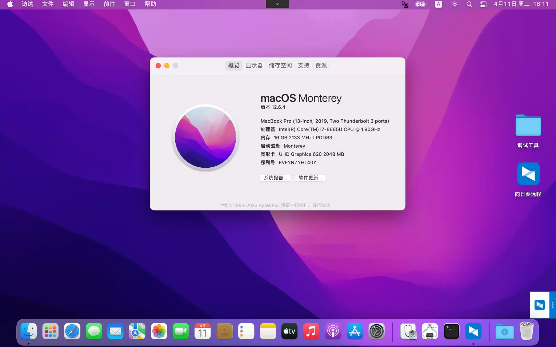Open the 调试工具 folder on desktop

pos(528,126)
